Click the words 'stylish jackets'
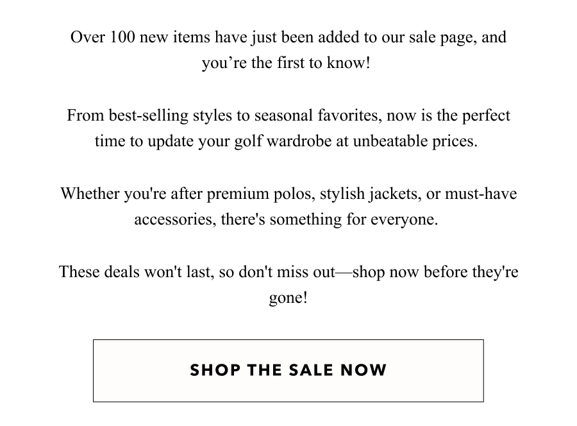Screen dimensions: 577x426 pyautogui.click(x=369, y=194)
